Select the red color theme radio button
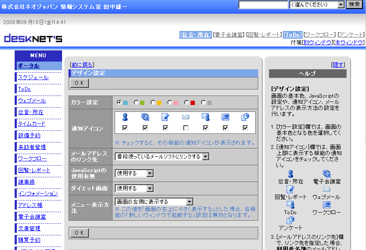Screen dimensions: 366x250 (187, 102)
